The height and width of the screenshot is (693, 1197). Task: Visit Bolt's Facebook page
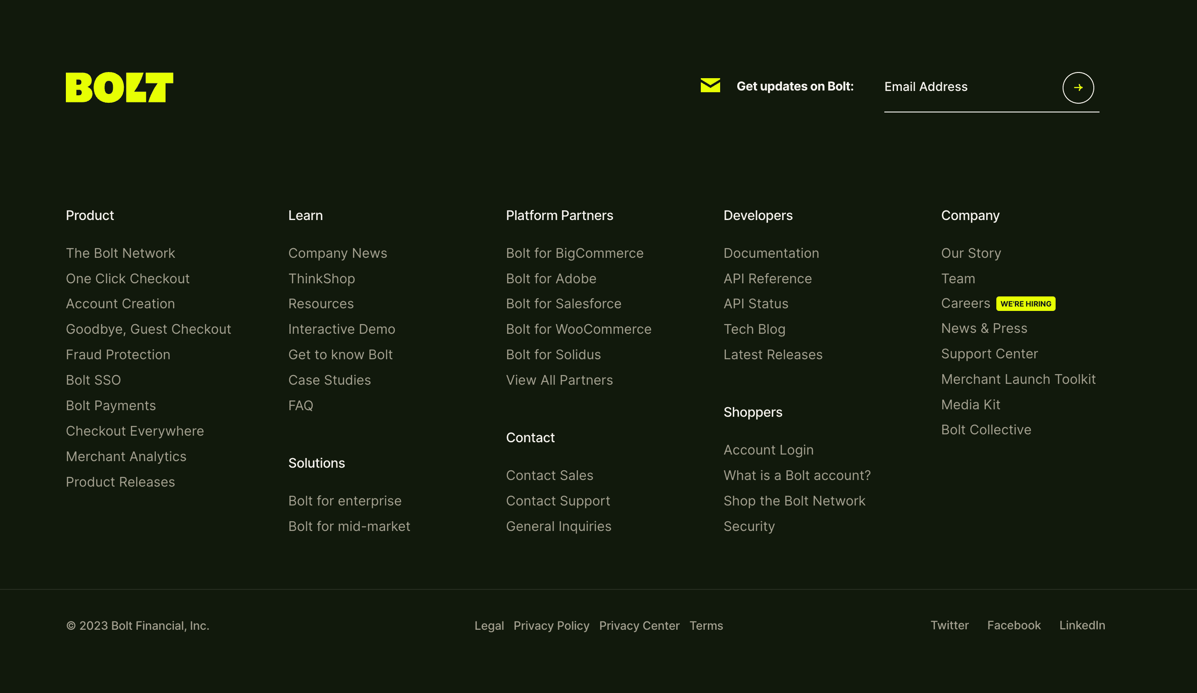1013,625
